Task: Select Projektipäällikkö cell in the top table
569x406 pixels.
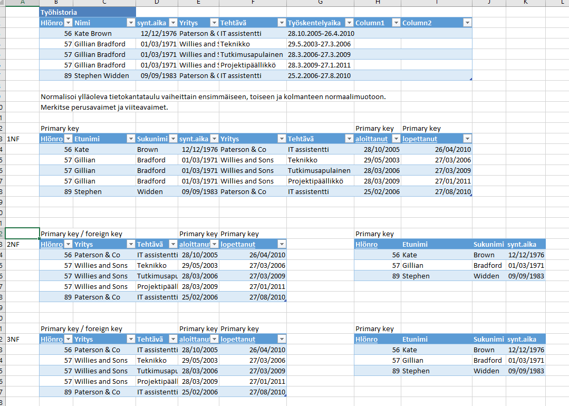Action: (x=252, y=65)
